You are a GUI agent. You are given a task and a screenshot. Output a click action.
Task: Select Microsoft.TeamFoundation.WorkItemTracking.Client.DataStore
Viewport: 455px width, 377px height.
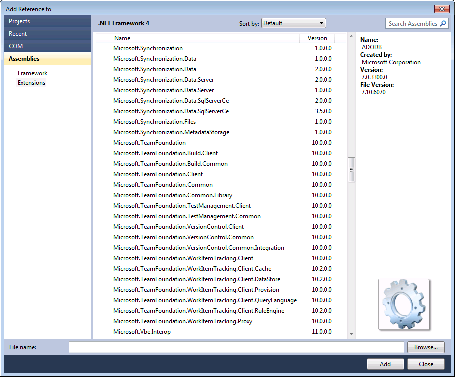[x=221, y=279]
